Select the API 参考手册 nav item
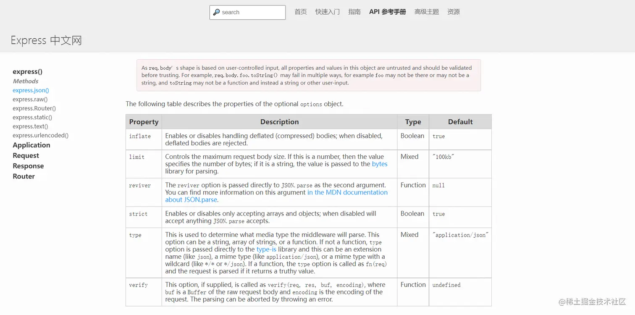The height and width of the screenshot is (315, 635). click(388, 12)
